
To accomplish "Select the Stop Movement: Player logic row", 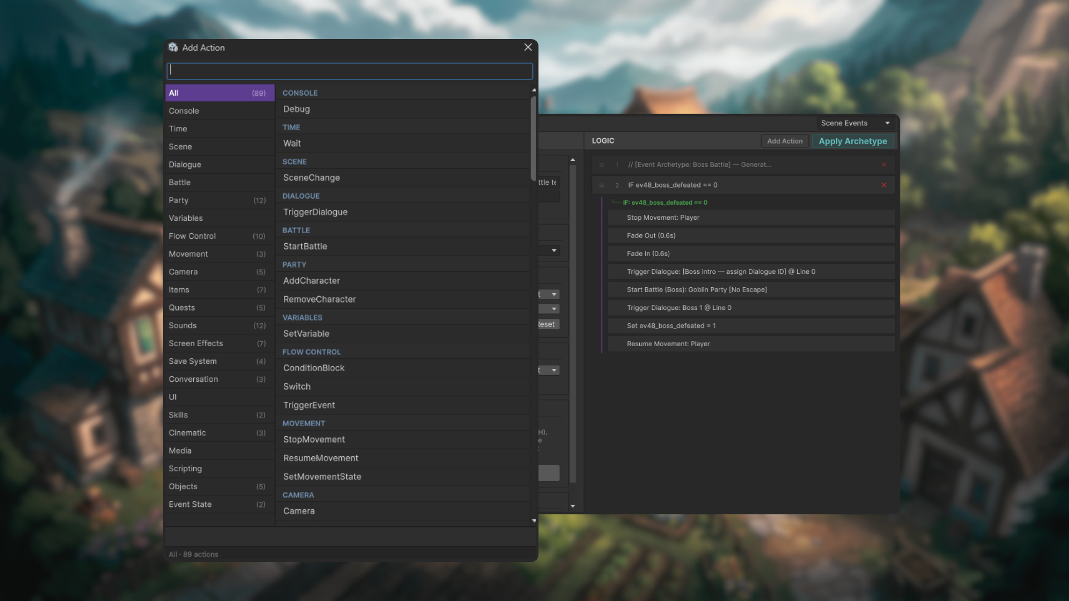I will tap(751, 218).
